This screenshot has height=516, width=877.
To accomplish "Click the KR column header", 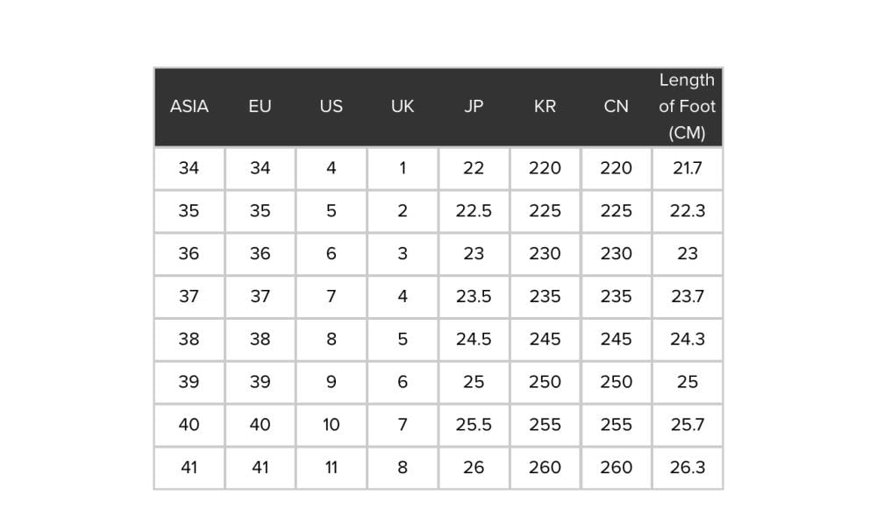I will click(545, 106).
